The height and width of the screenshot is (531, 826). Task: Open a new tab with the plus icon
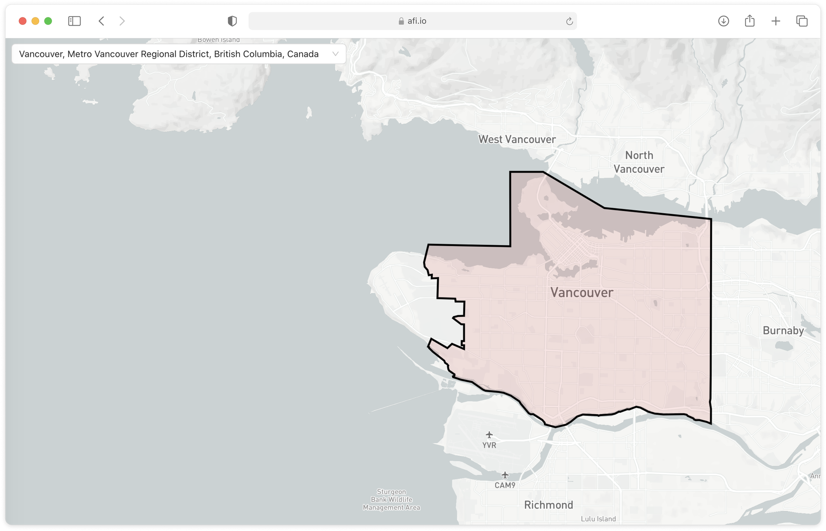pos(776,21)
